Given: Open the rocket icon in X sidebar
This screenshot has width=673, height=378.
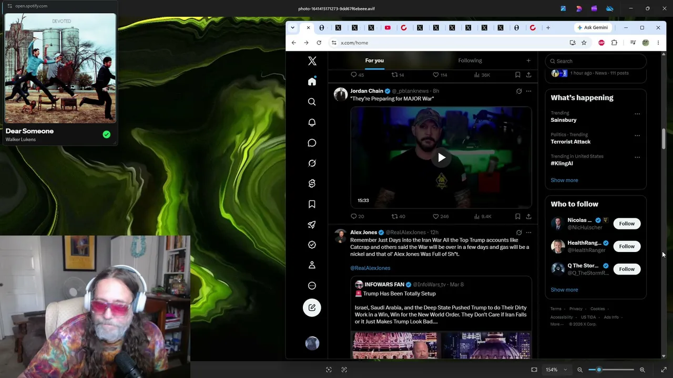Looking at the screenshot, I should click(x=312, y=224).
